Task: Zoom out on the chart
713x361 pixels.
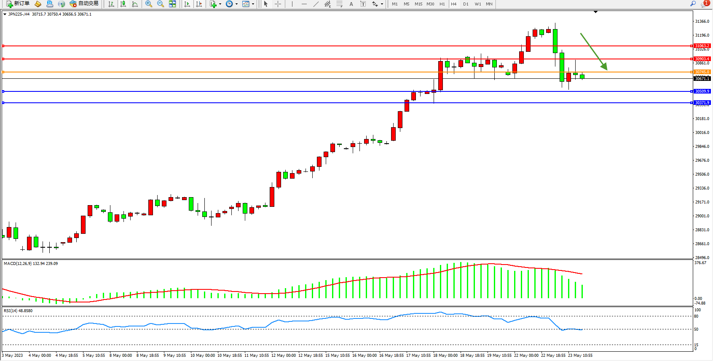Action: [161, 4]
